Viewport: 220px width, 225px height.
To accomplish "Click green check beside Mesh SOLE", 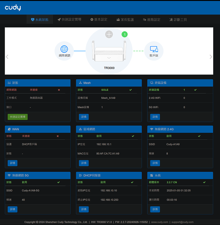I will point(131,90).
